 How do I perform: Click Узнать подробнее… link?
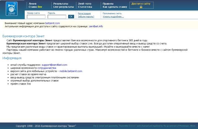tap(113, 17)
